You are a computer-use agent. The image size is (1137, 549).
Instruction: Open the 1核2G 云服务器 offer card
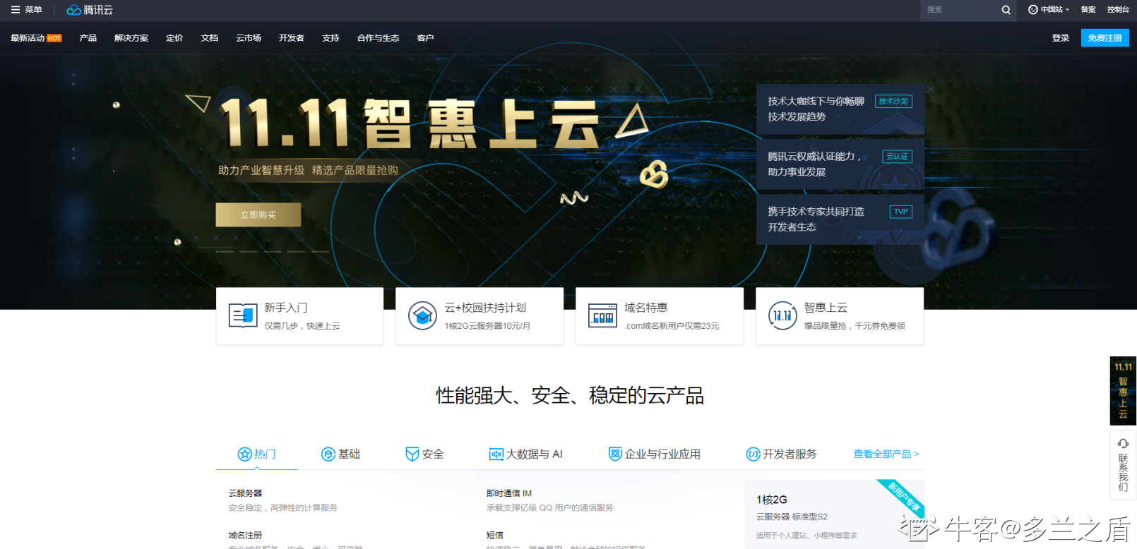[835, 514]
